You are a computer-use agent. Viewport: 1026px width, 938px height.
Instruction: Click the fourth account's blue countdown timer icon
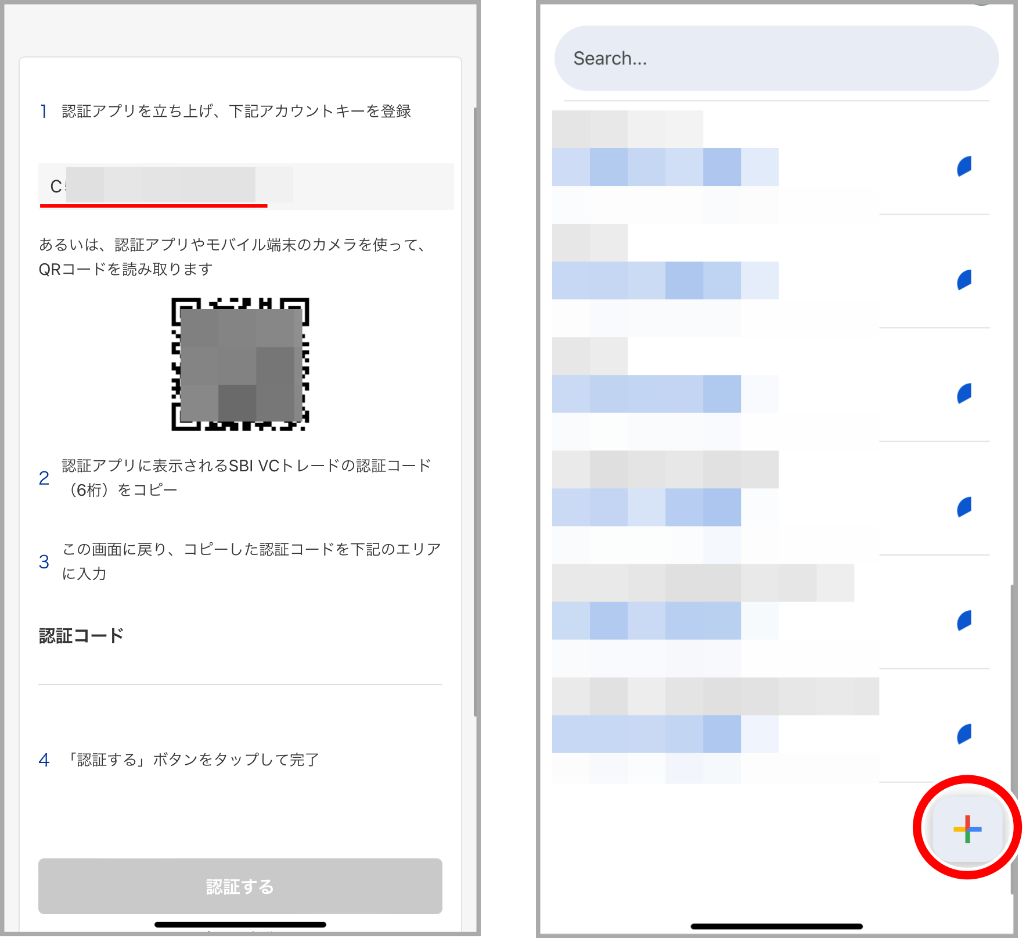tap(964, 507)
